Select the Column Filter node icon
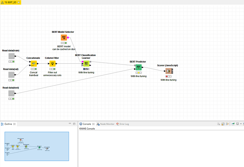 click(x=52, y=63)
